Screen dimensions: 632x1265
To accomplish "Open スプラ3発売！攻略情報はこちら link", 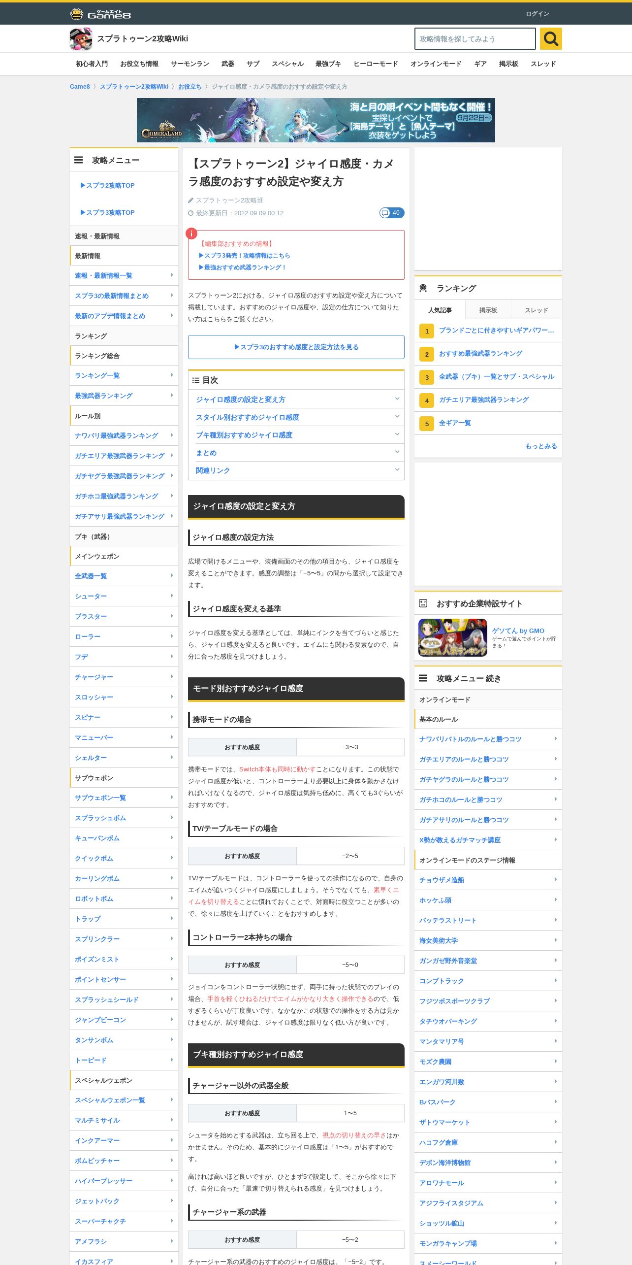I will point(245,256).
